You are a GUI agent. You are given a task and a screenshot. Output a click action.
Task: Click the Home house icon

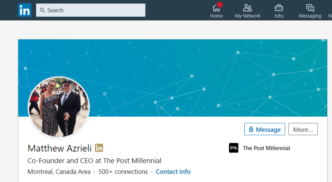click(216, 8)
